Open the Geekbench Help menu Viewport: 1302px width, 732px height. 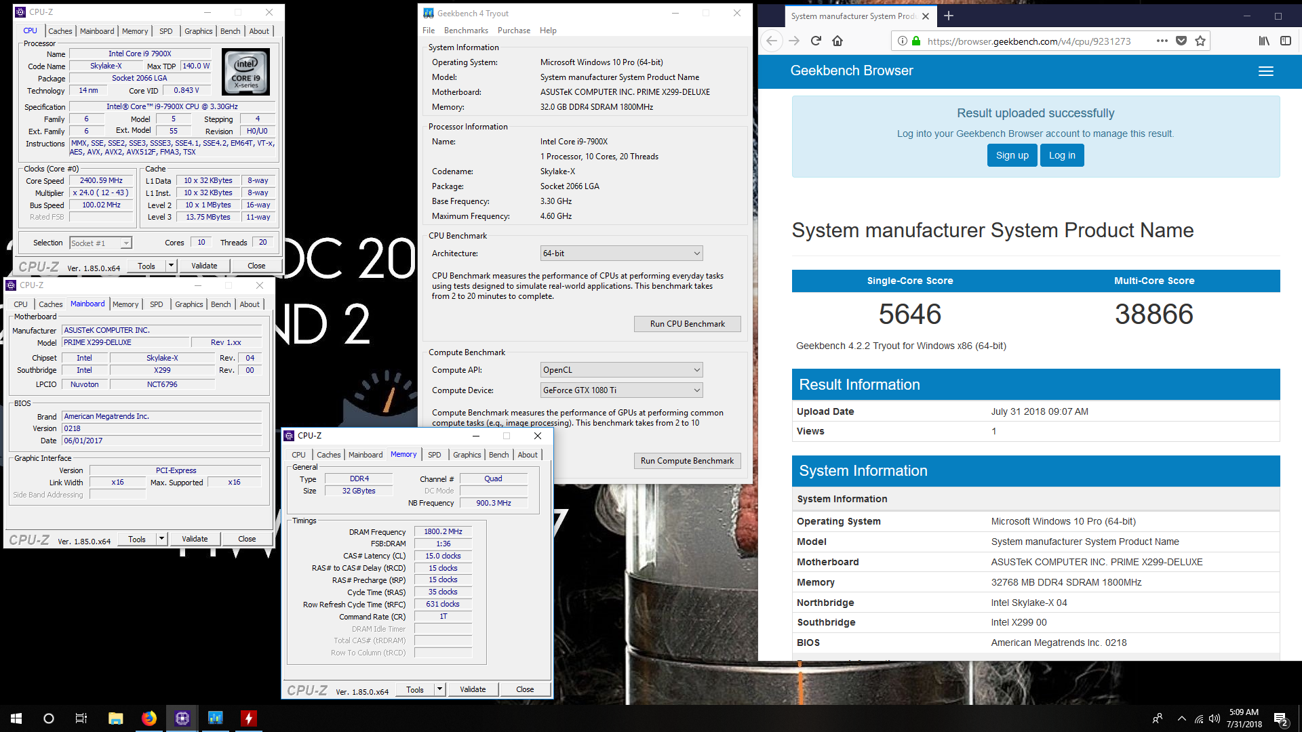[548, 30]
